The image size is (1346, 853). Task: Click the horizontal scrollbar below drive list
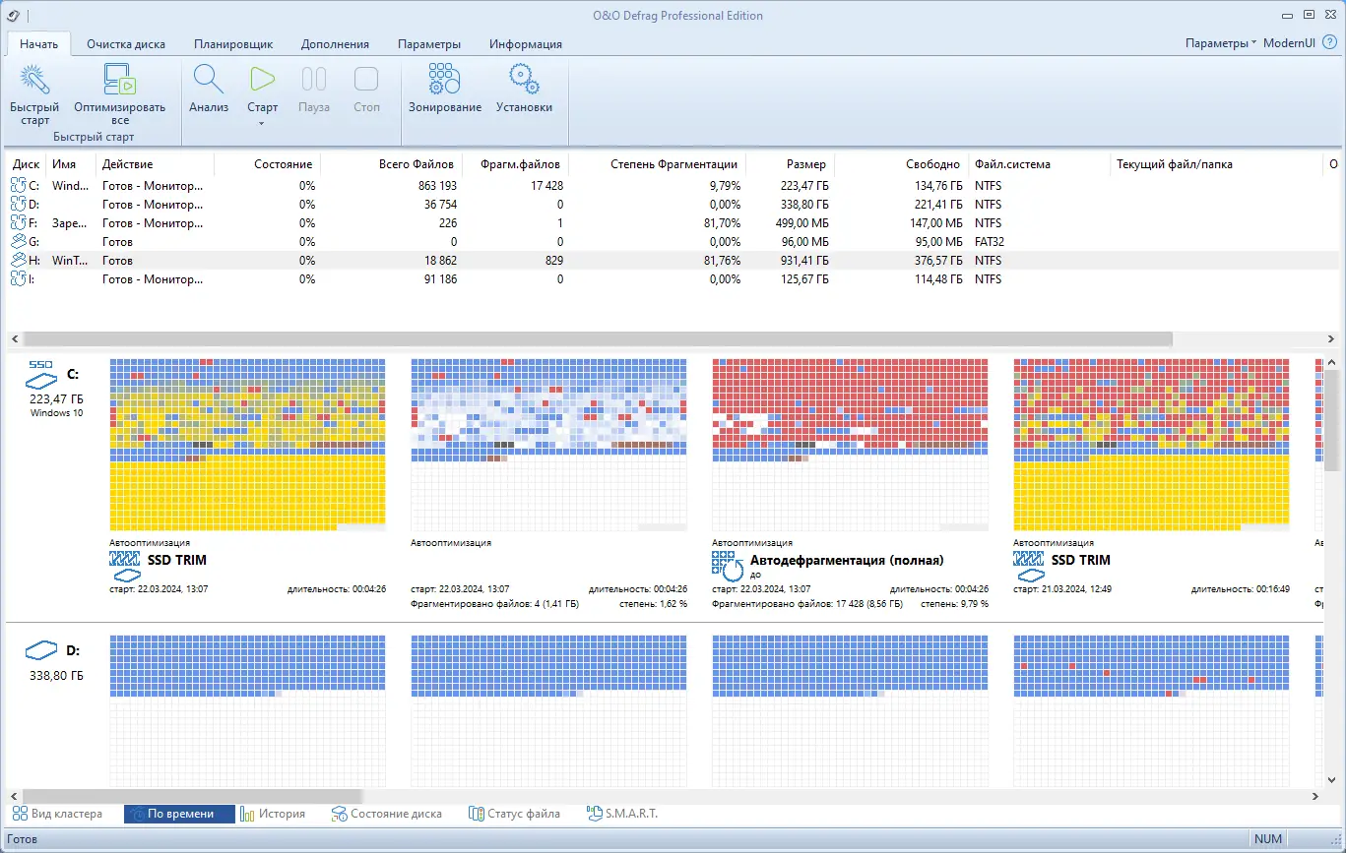pyautogui.click(x=591, y=338)
